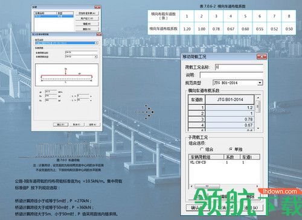This screenshot has width=302, height=220.
Task: Open the 规范类型 JTG B01-2014 dropdown
Action: (x=260, y=83)
